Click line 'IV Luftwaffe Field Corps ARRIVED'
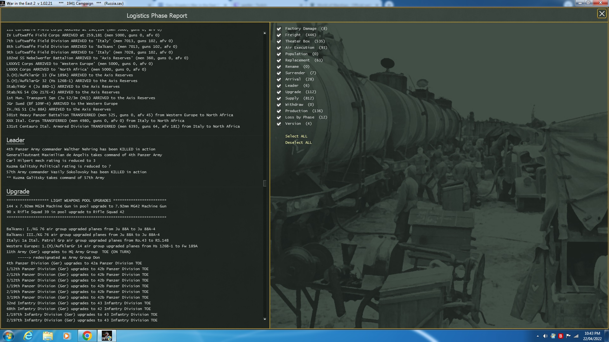This screenshot has width=609, height=342. pos(83,35)
